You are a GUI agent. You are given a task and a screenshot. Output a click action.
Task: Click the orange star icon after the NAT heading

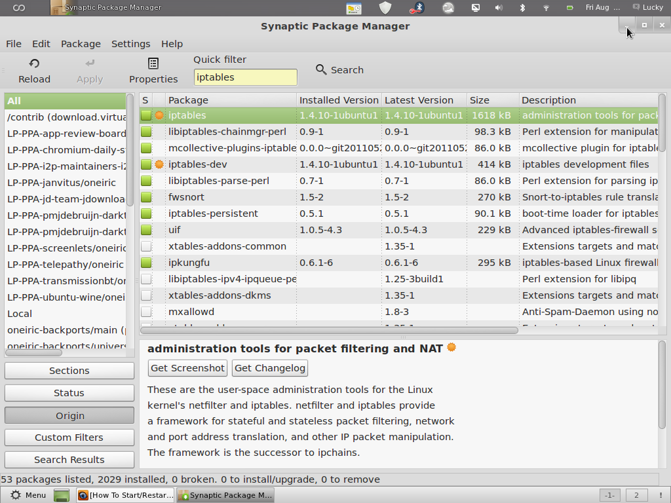click(451, 347)
